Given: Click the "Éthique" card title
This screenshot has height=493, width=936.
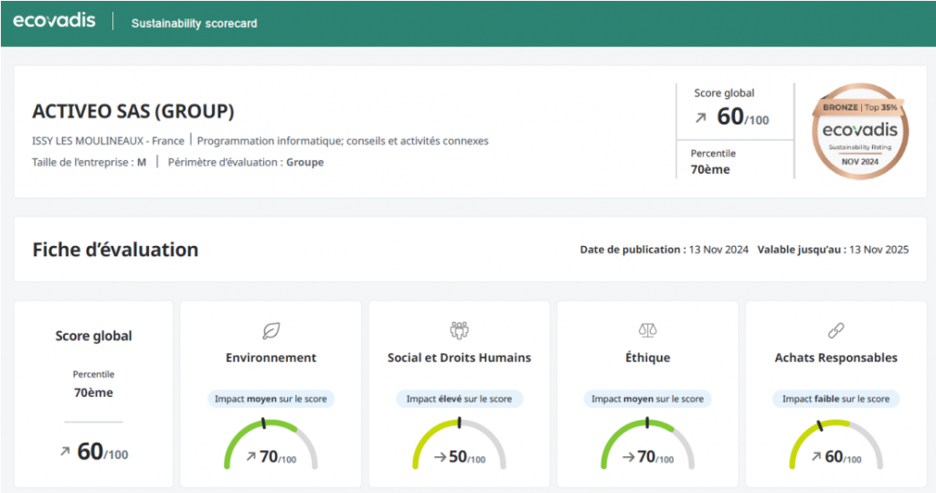Looking at the screenshot, I should [x=648, y=358].
